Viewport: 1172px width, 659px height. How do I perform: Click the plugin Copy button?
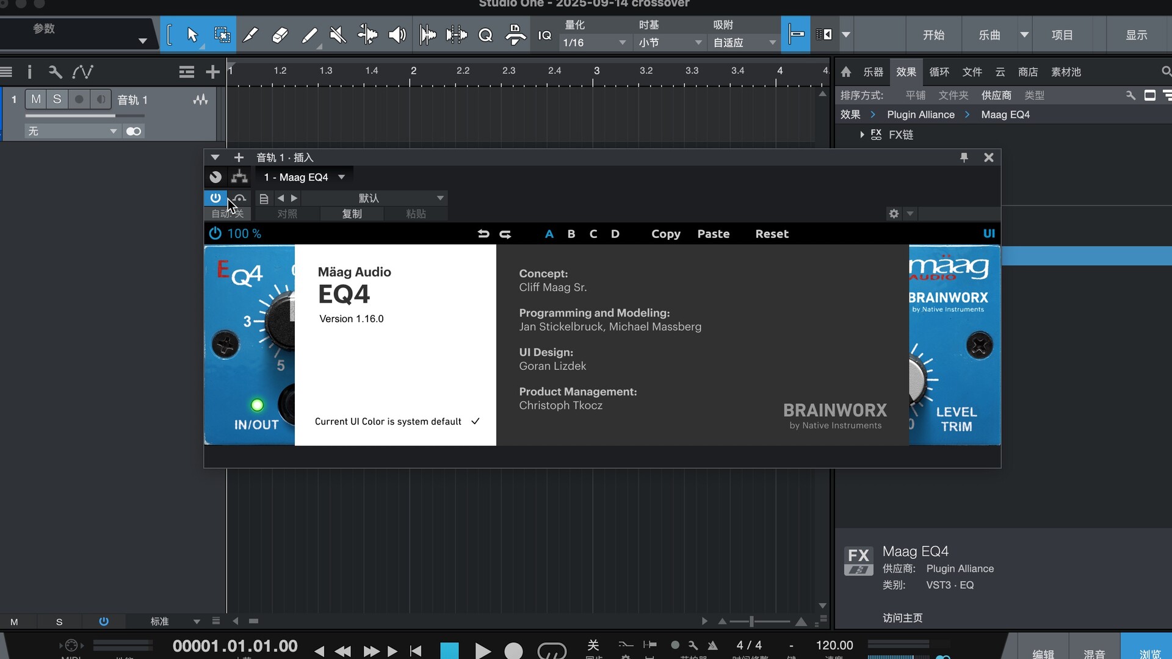click(665, 234)
